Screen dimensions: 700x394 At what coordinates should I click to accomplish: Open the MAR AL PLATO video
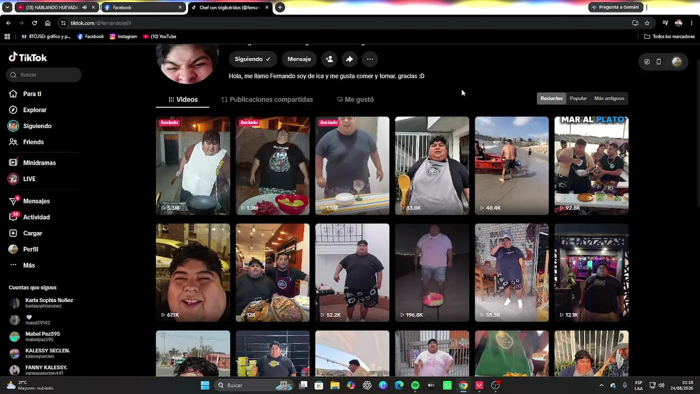592,166
